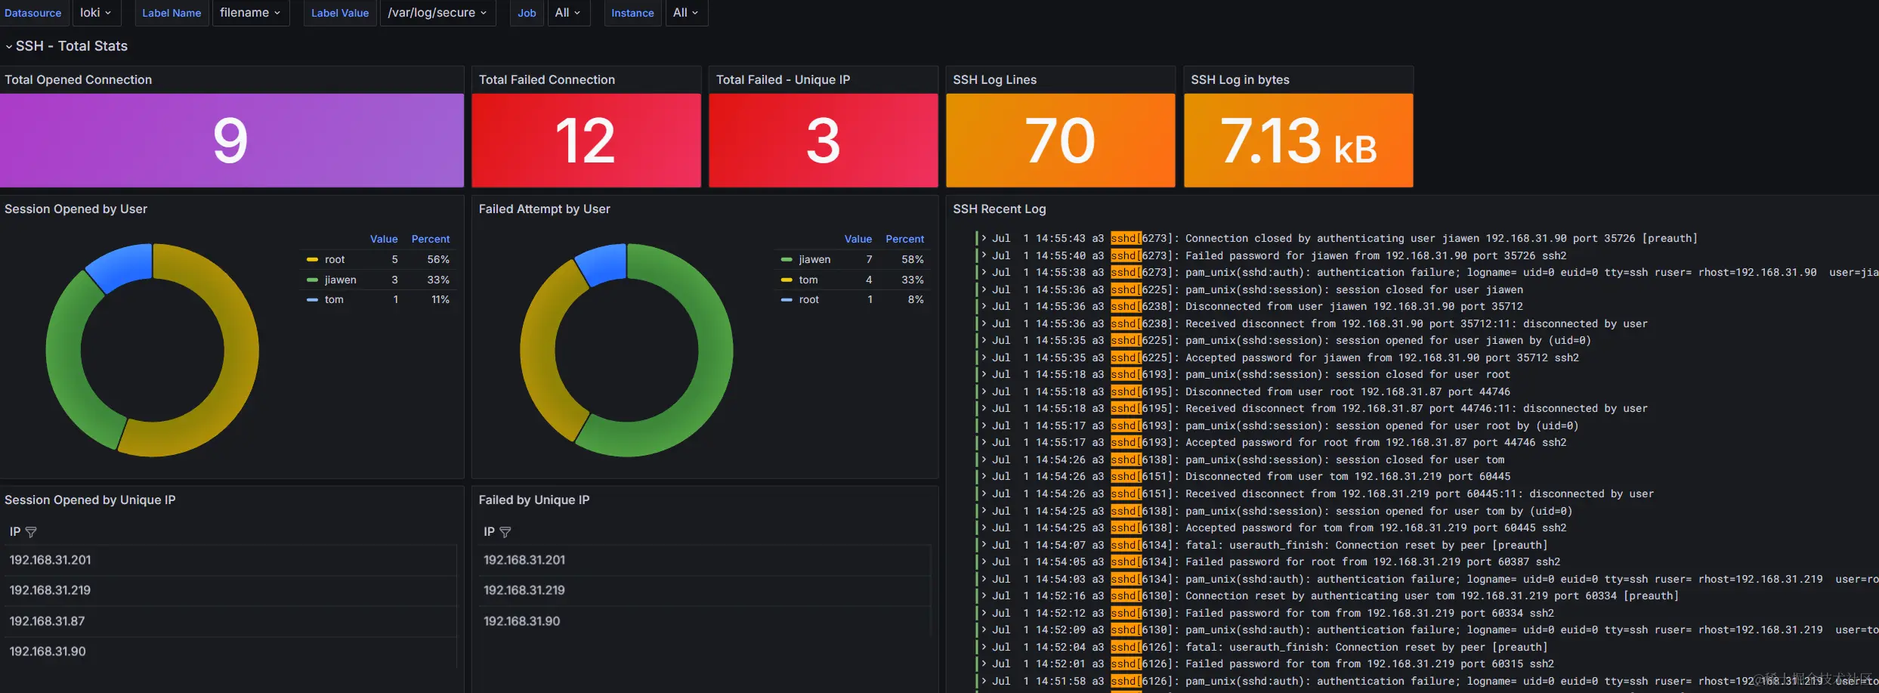1879x693 pixels.
Task: Expand the Accepted password for jiawen log line
Action: point(984,357)
